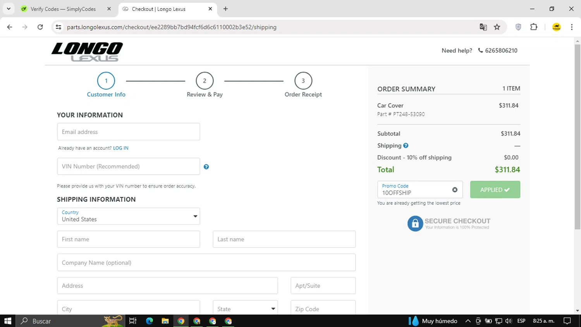Screen dimensions: 581x327
Task: Click the Car Cover item name
Action: [390, 106]
